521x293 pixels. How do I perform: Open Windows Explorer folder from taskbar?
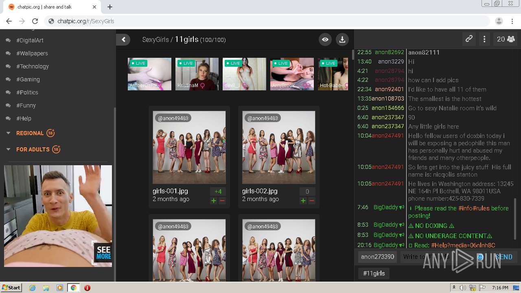(x=46, y=288)
